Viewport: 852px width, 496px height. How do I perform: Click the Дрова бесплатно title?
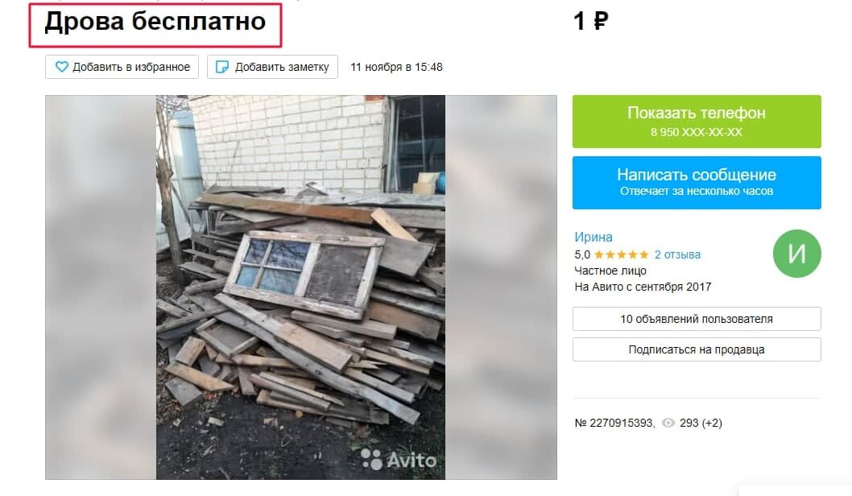coord(155,22)
